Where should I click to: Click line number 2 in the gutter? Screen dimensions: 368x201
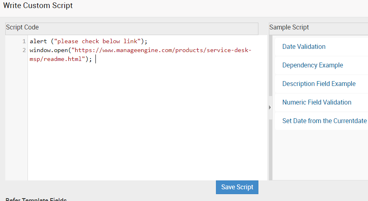(24, 50)
